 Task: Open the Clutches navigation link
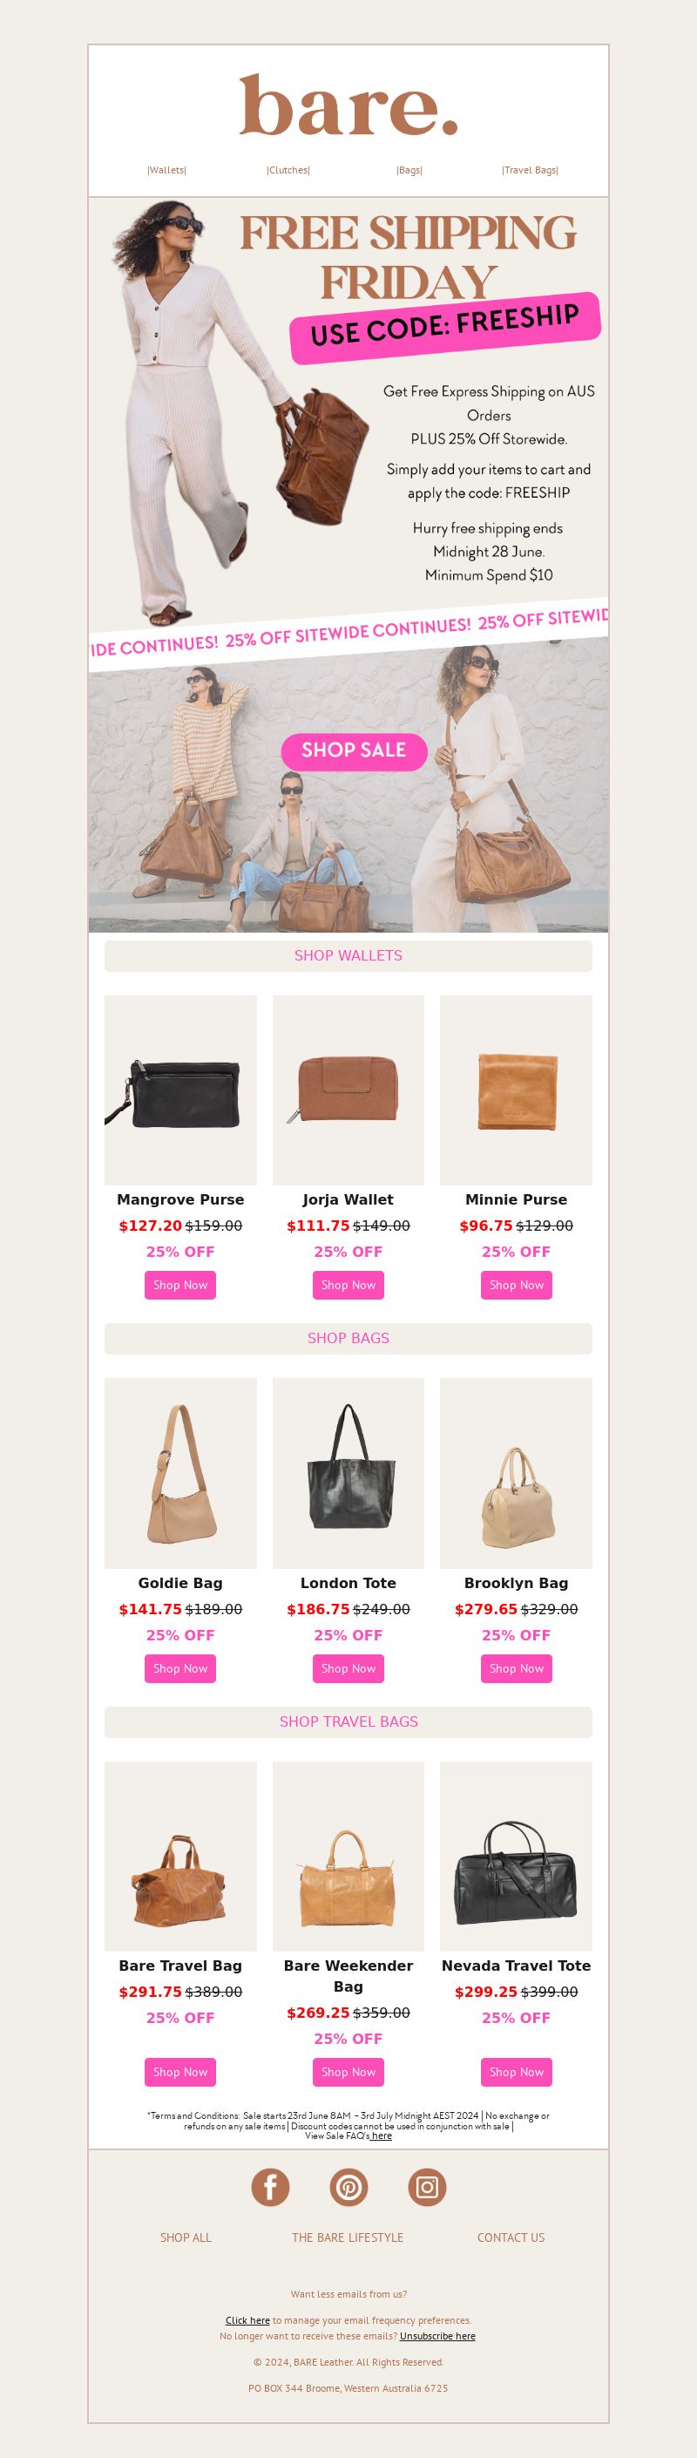[288, 170]
